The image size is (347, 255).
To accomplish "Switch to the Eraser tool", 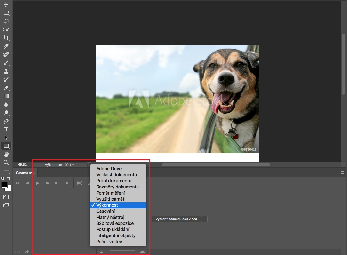I will point(6,88).
